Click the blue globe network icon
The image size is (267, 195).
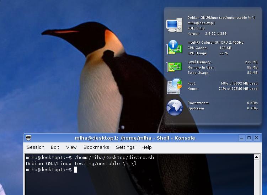point(174,108)
